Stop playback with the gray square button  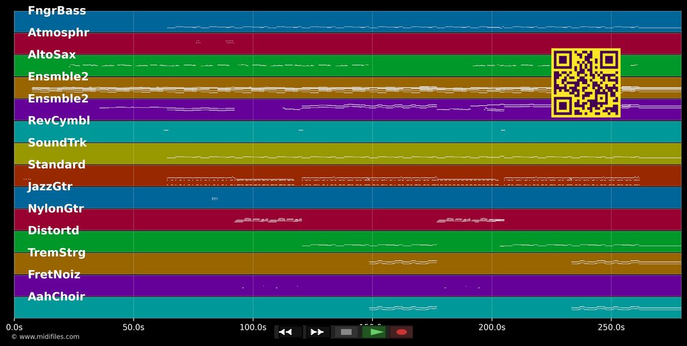[346, 332]
